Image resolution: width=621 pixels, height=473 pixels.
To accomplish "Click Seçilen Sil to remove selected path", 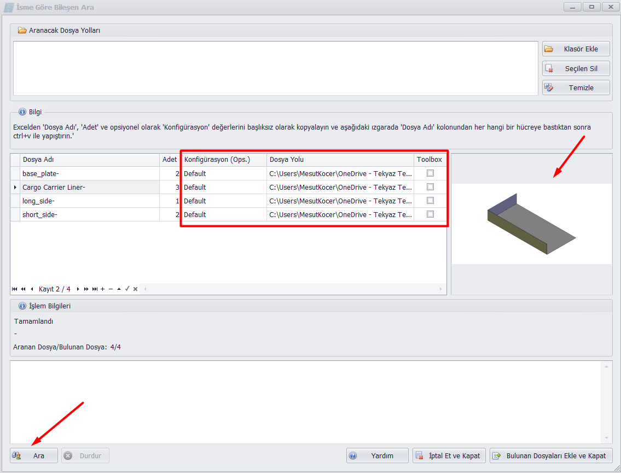I will (576, 68).
